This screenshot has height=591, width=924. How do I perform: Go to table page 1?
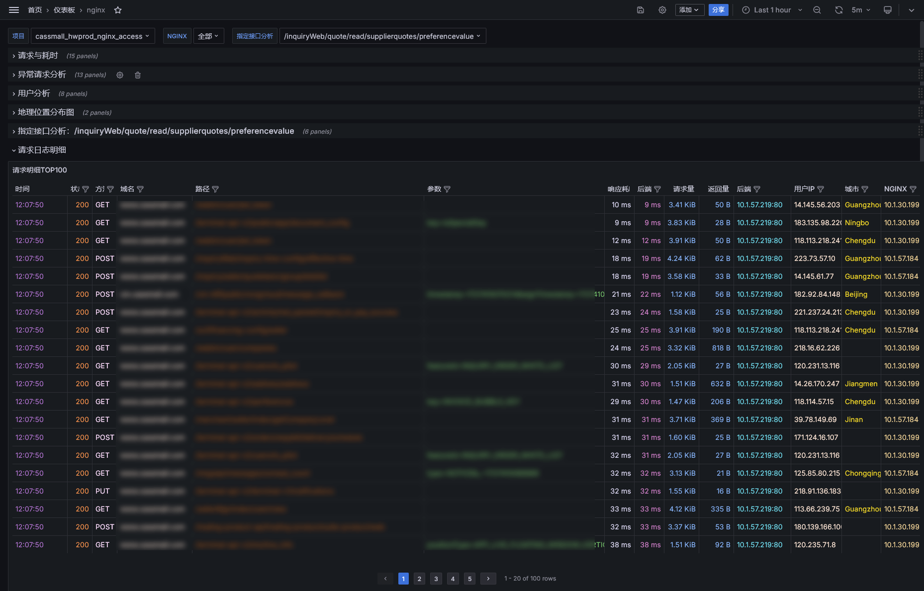click(x=403, y=579)
